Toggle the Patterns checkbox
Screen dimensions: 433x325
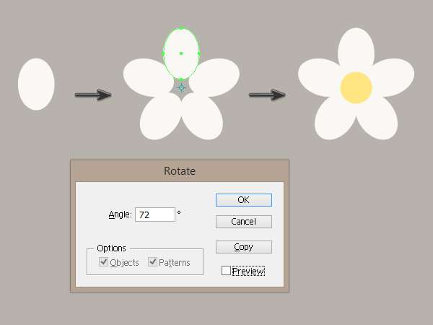click(x=152, y=261)
